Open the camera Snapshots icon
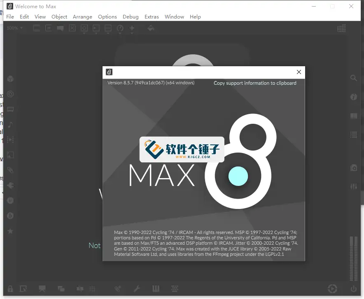Image resolution: width=364 pixels, height=299 pixels. (354, 167)
